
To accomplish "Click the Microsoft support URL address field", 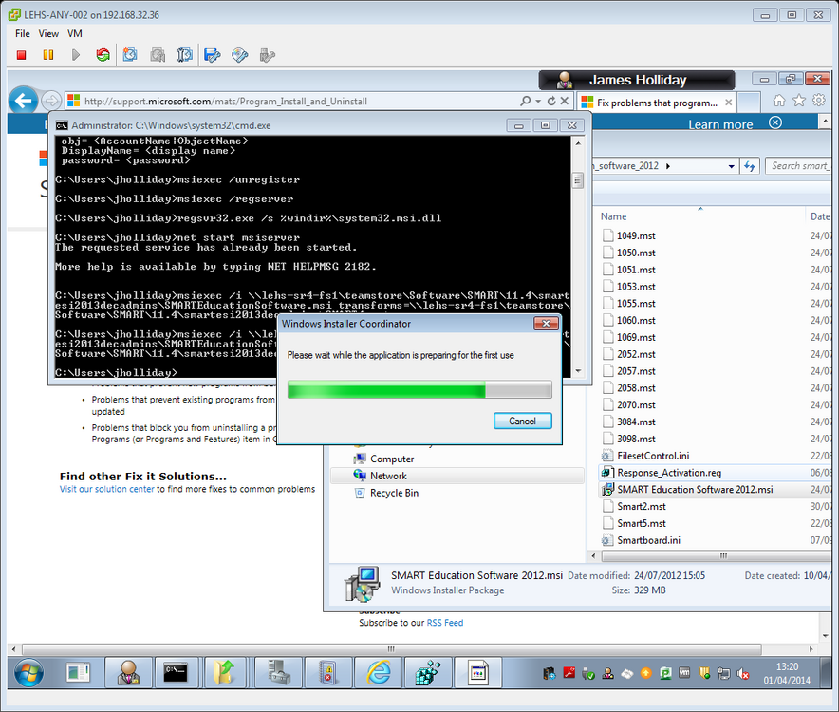I will click(291, 102).
